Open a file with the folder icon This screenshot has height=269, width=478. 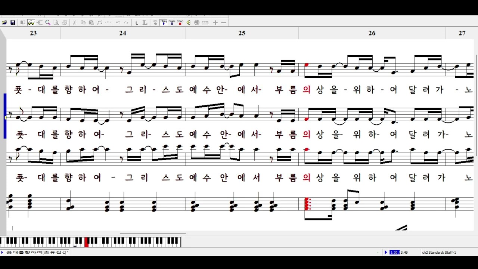click(4, 23)
